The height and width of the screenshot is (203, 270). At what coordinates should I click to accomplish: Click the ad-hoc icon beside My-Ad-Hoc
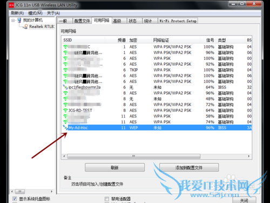click(x=65, y=127)
